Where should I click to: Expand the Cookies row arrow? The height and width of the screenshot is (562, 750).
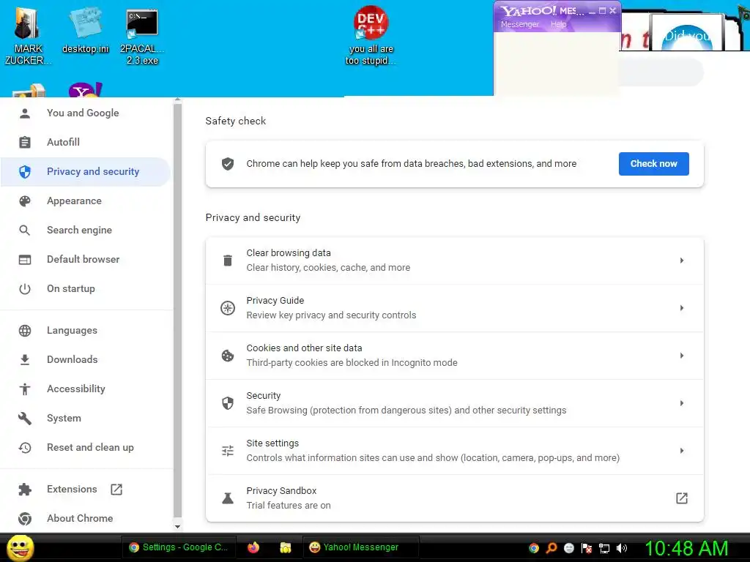[x=682, y=356]
